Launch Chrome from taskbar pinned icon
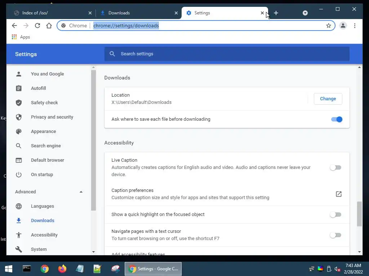This screenshot has height=276, width=369. pos(44,269)
